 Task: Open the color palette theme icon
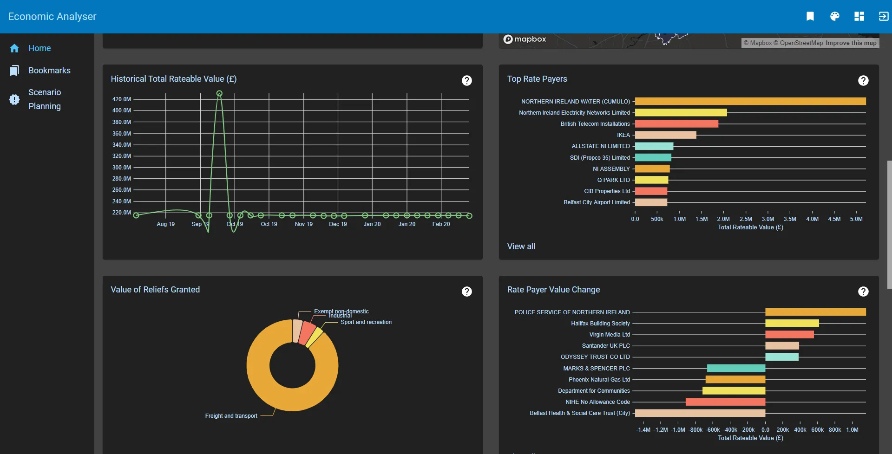tap(835, 16)
